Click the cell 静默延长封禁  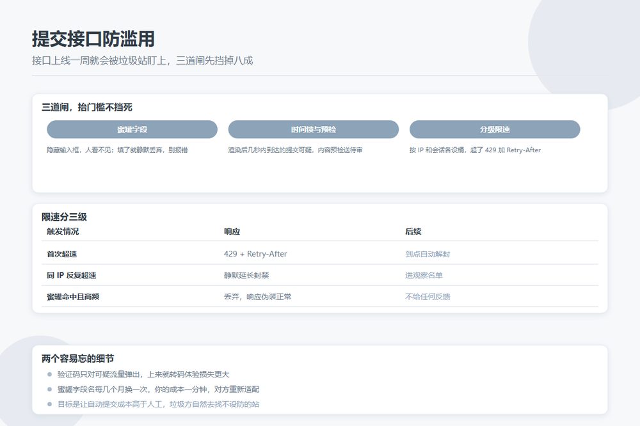point(246,276)
